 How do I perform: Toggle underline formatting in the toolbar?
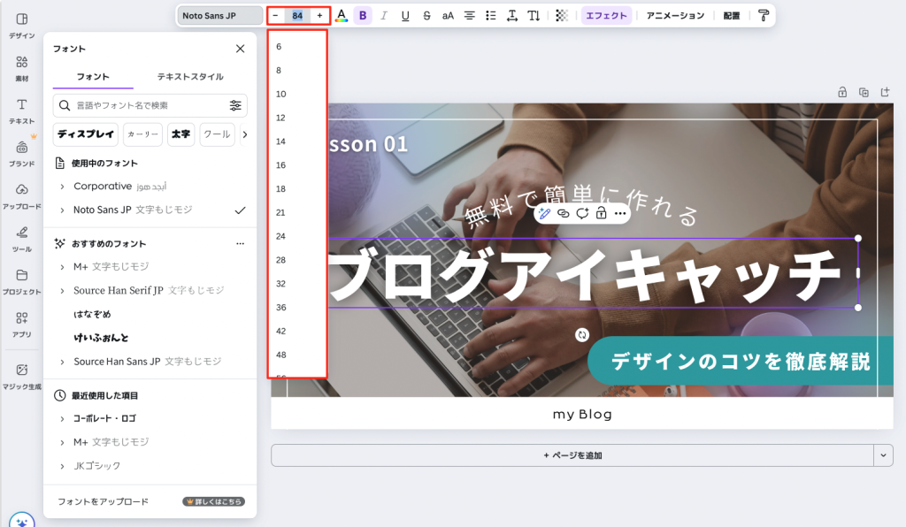(405, 16)
